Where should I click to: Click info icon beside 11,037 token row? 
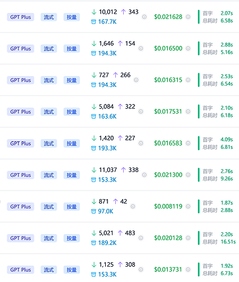(x=144, y=175)
